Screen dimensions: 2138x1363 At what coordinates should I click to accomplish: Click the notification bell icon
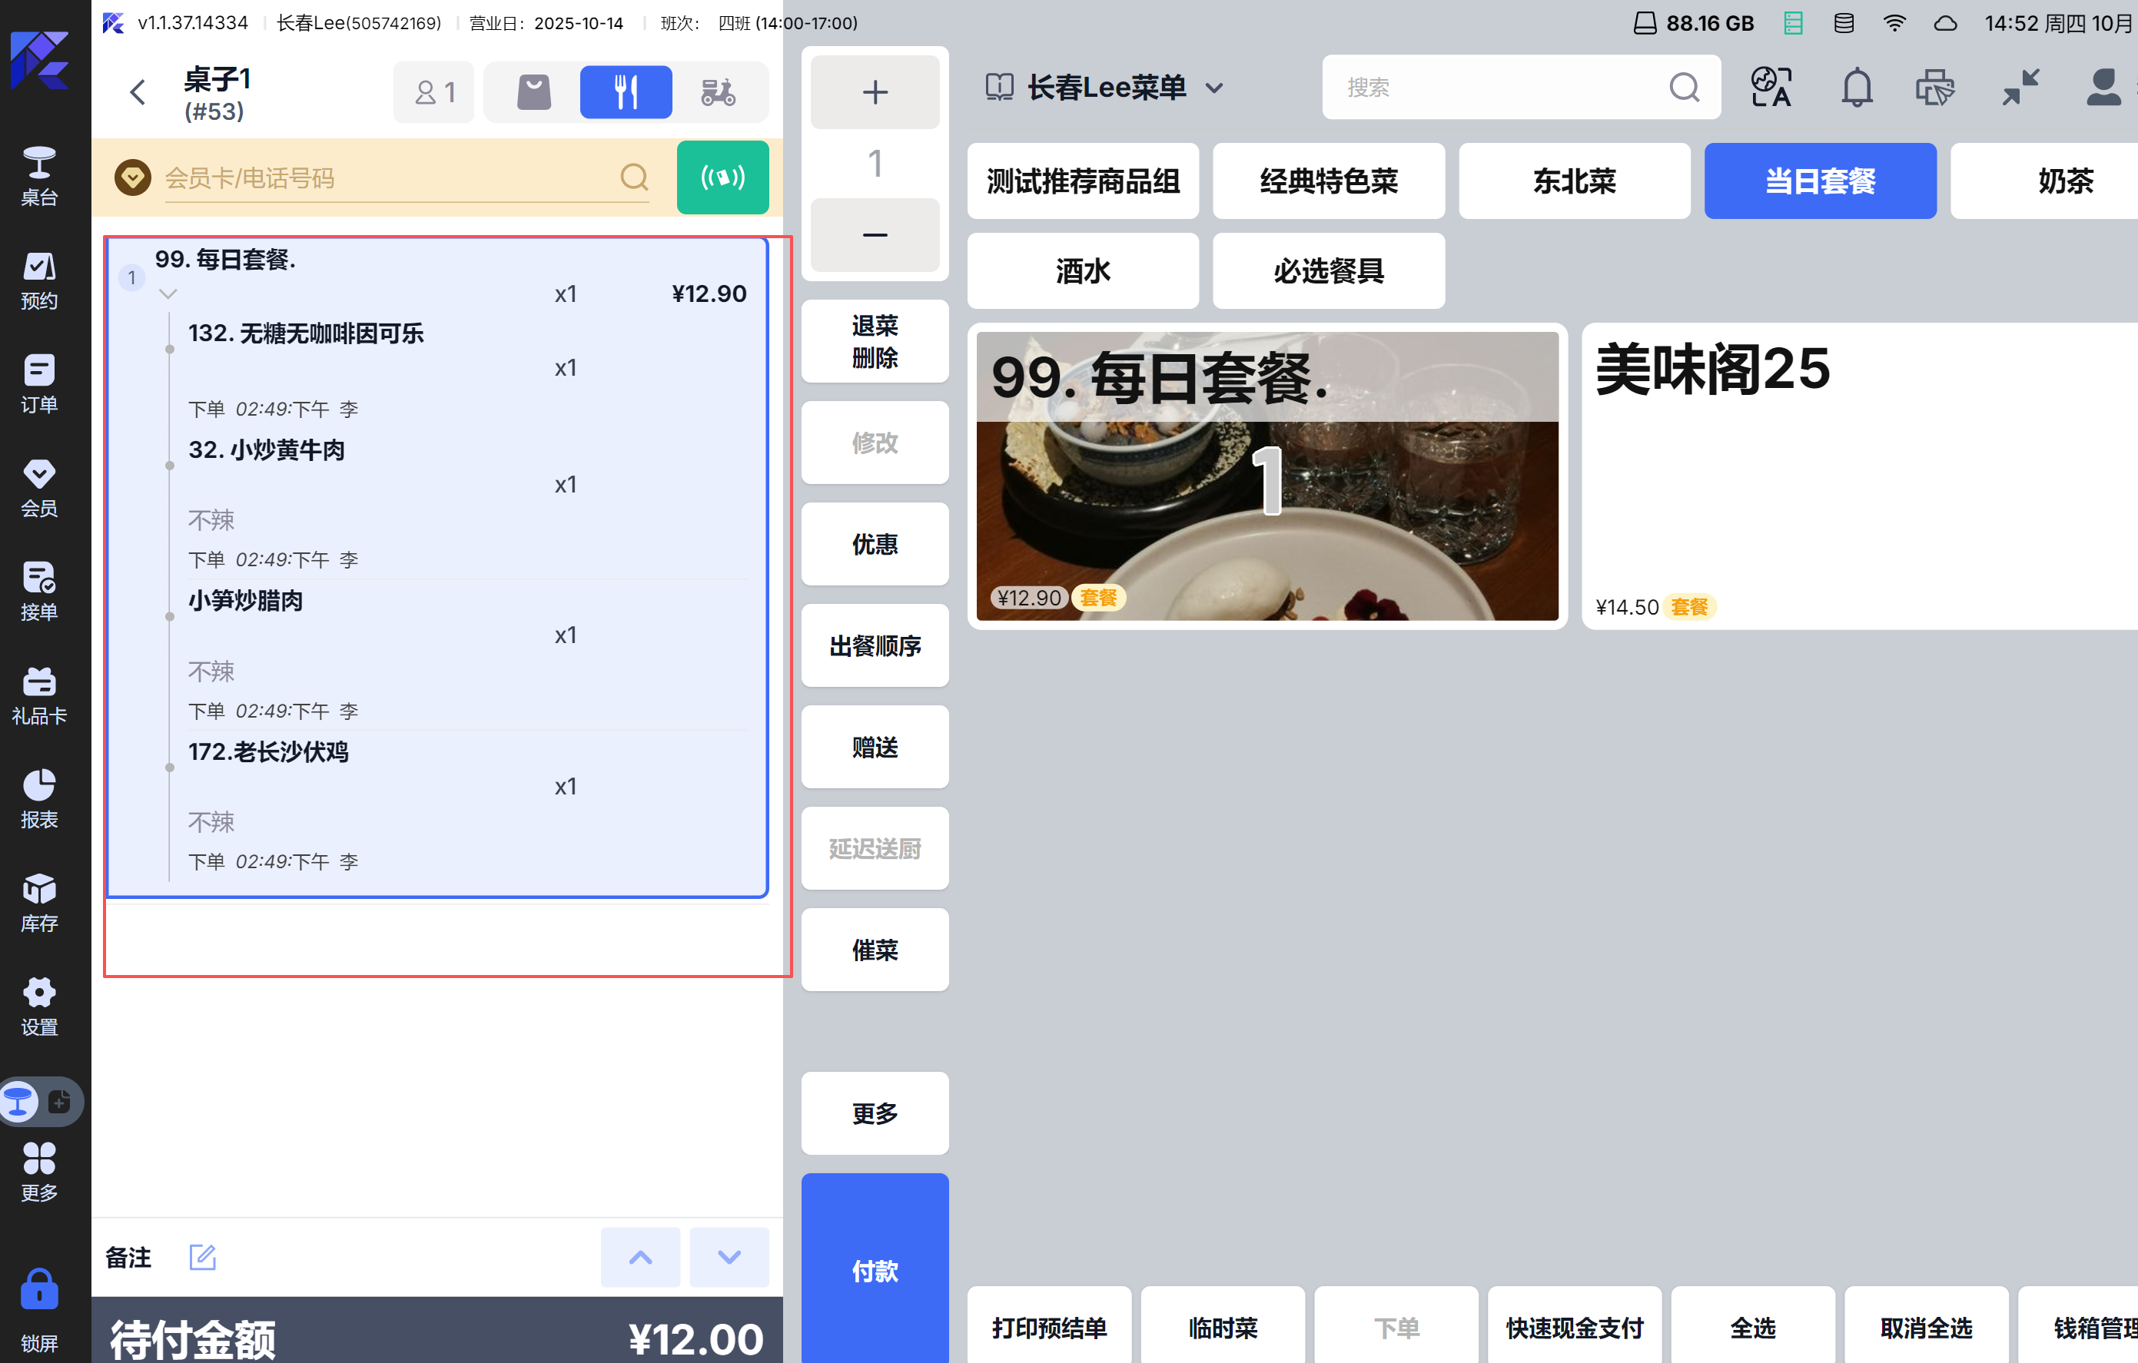pyautogui.click(x=1856, y=88)
